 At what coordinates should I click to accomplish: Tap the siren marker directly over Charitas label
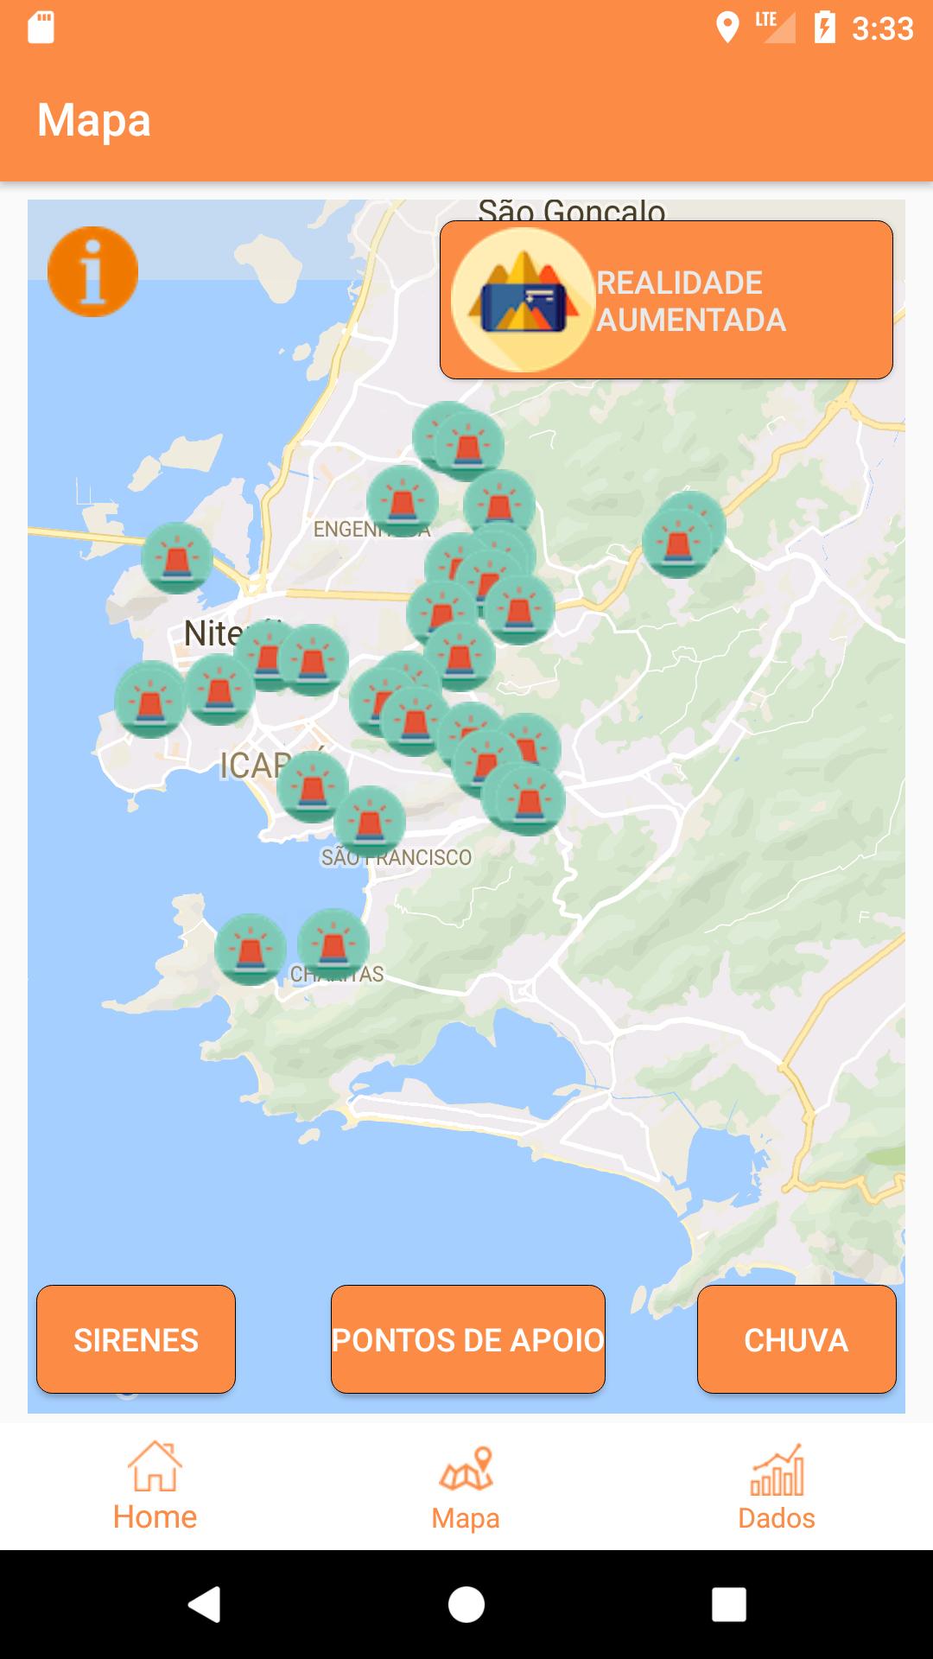[333, 944]
